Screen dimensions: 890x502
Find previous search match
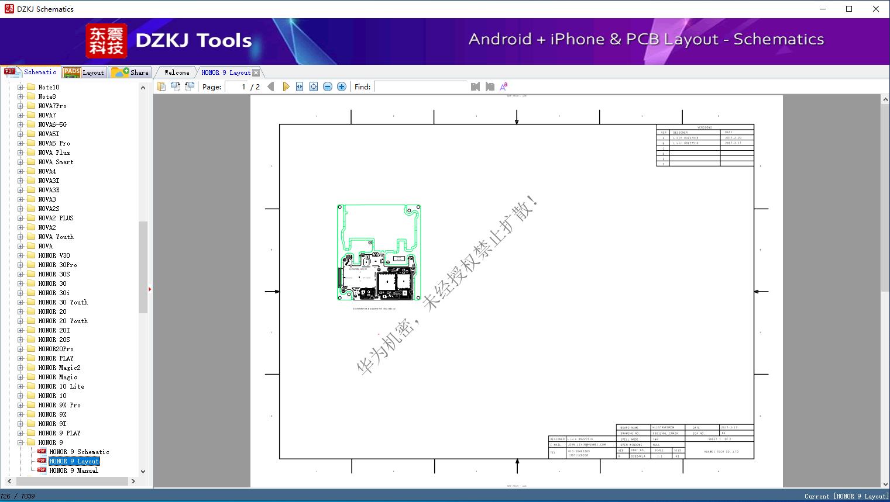(475, 86)
